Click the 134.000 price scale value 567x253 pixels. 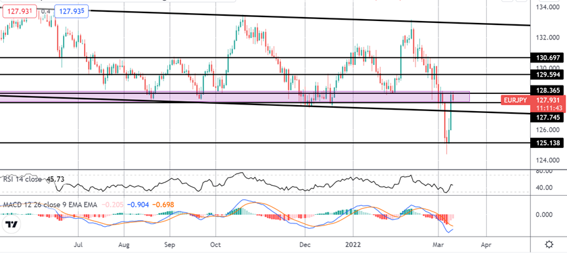tap(548, 7)
